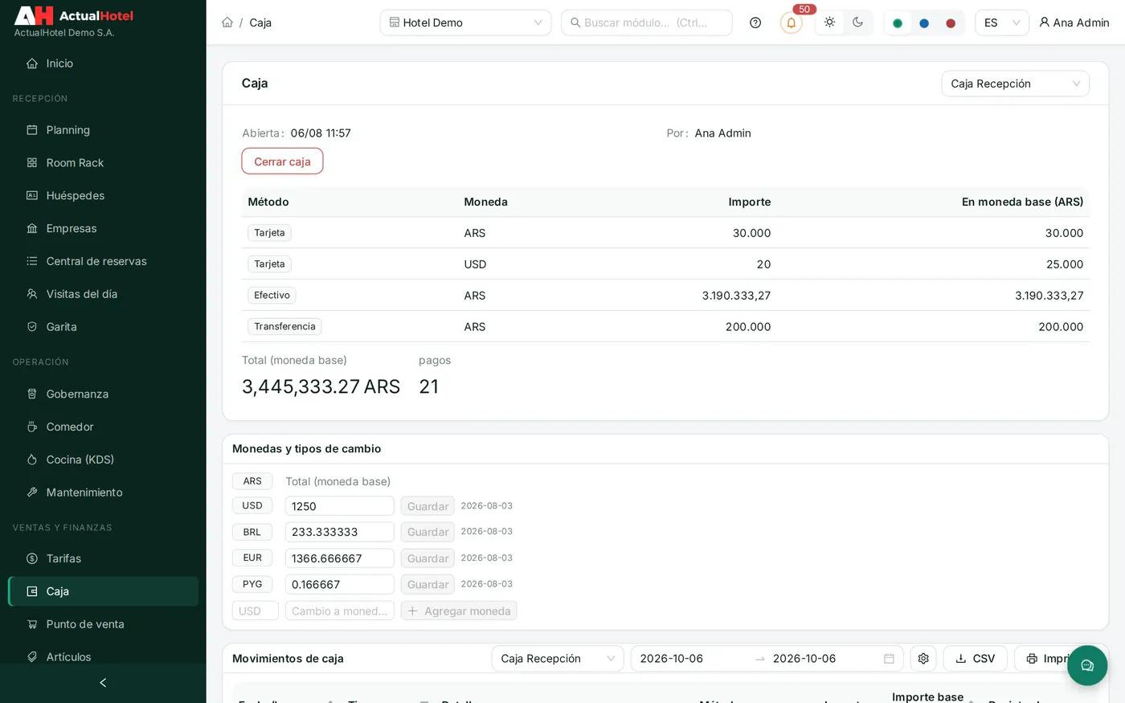Open the Hotel Demo selector

click(x=465, y=22)
